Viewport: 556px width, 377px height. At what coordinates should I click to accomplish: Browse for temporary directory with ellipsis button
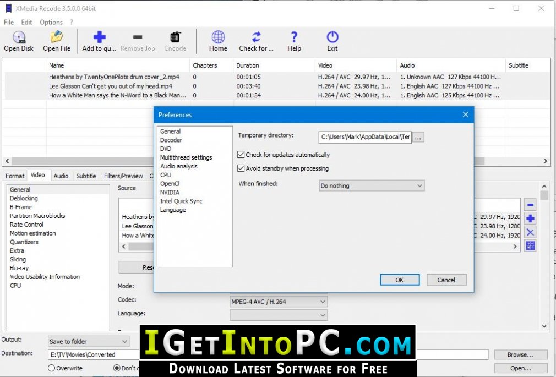pos(418,137)
